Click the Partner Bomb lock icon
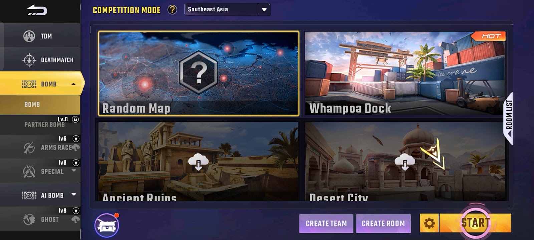This screenshot has width=534, height=240. [x=75, y=119]
